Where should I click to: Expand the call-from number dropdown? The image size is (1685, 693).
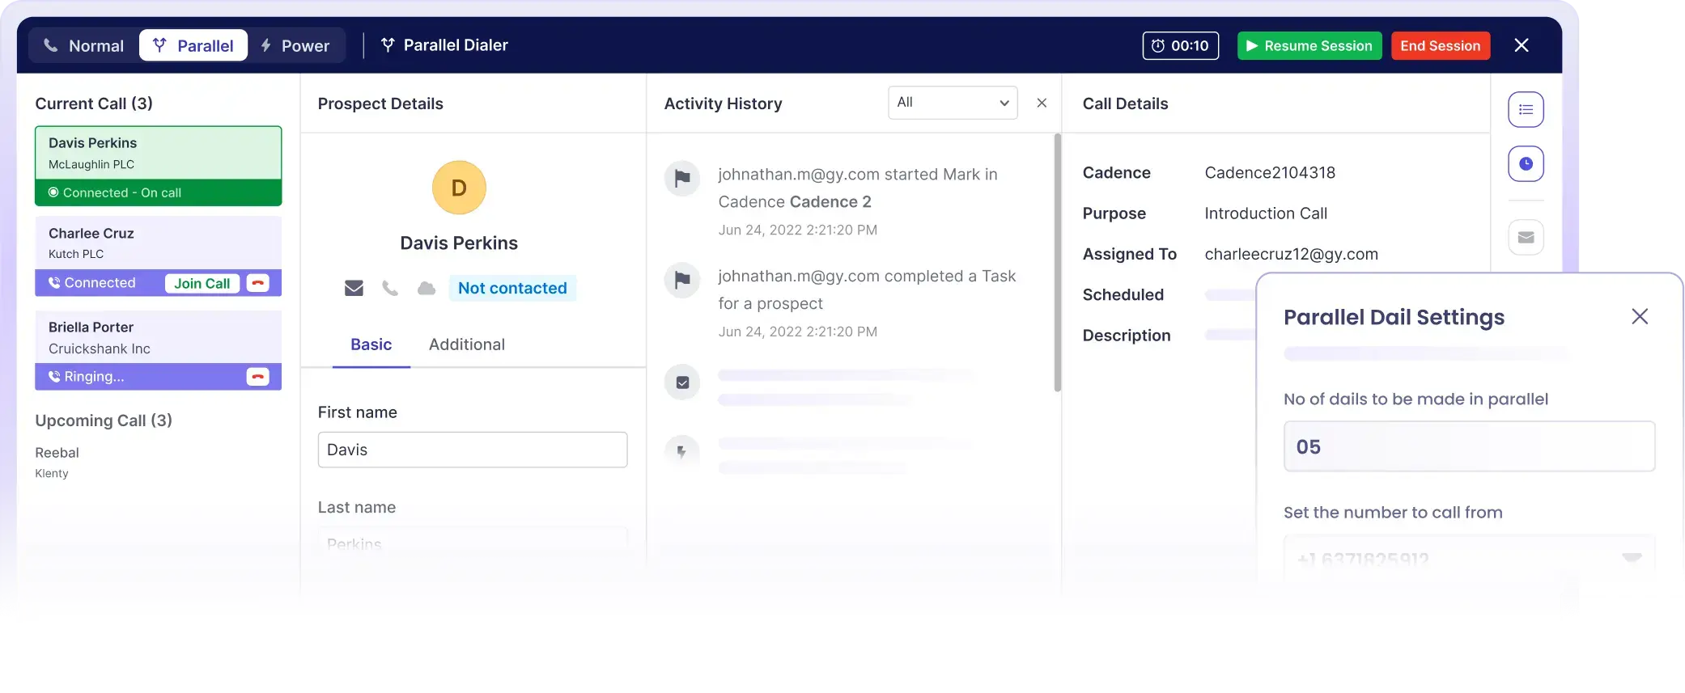(x=1632, y=558)
